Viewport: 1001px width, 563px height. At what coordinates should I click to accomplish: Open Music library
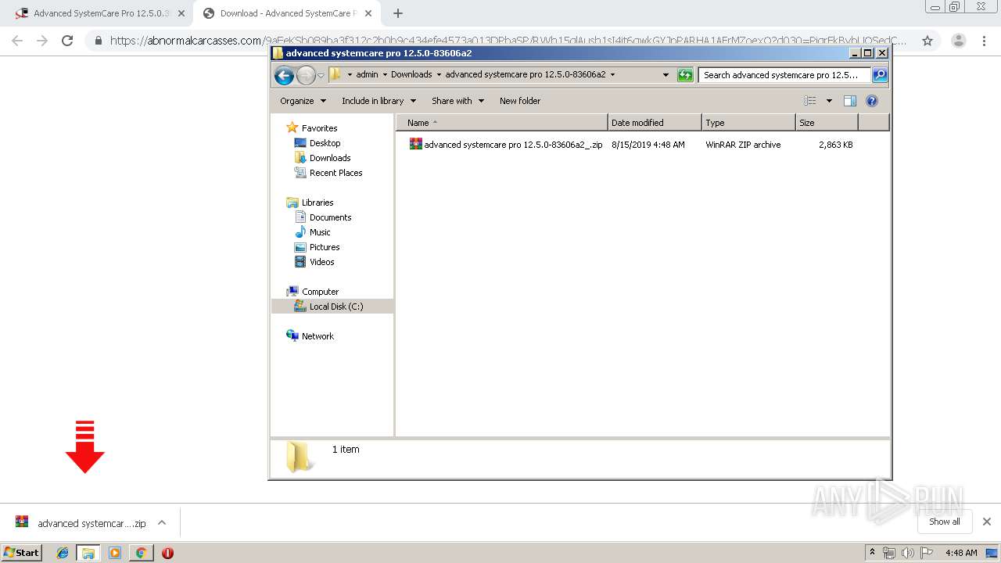(x=320, y=232)
